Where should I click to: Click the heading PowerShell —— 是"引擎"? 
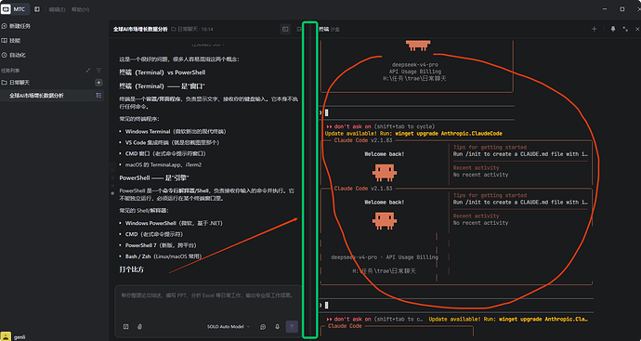(153, 177)
